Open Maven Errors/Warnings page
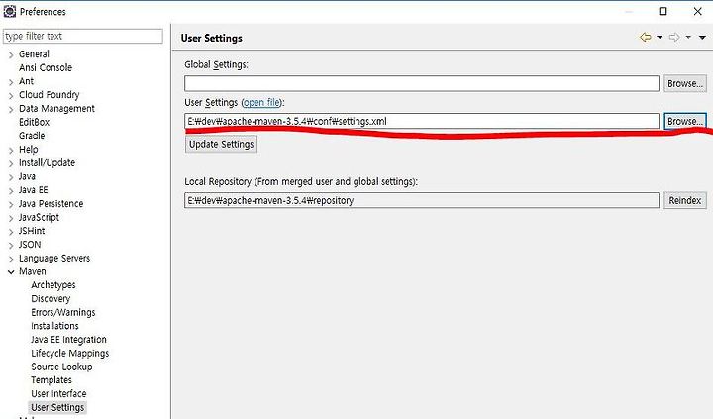The height and width of the screenshot is (419, 713). (x=63, y=313)
